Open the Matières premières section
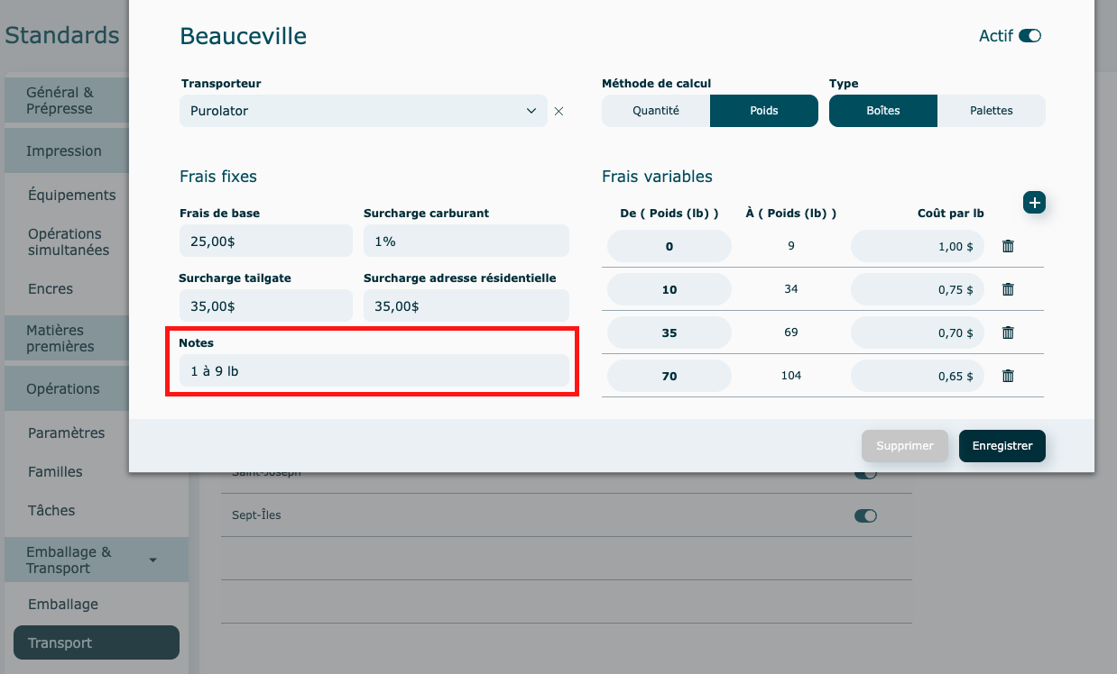 60,338
